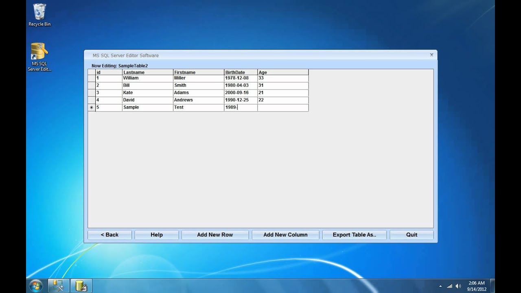This screenshot has height=293, width=521.
Task: Click the Age column header
Action: coord(283,72)
